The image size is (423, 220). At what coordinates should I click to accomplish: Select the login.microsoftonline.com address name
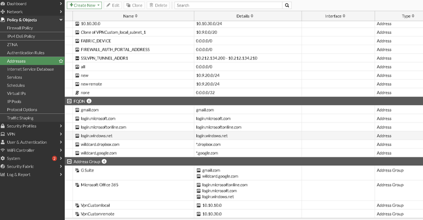[104, 127]
